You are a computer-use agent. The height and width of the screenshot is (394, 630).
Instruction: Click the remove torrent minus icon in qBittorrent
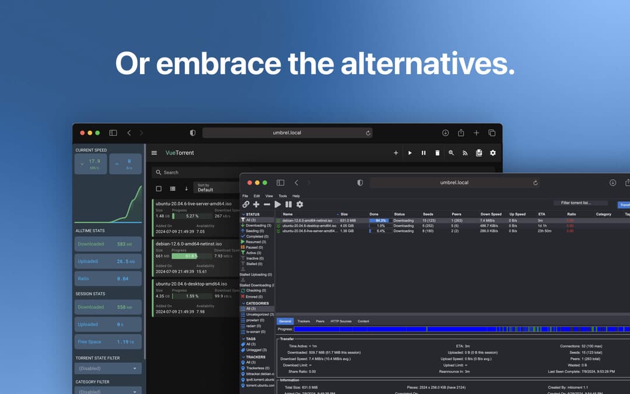(x=267, y=204)
